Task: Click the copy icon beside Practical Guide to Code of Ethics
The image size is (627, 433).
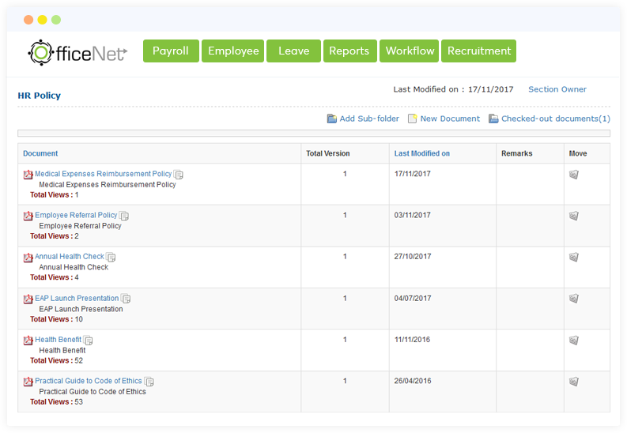Action: coord(149,382)
